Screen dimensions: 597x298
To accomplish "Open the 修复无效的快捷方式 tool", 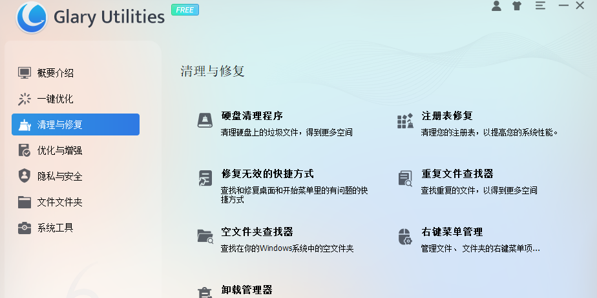I will [x=267, y=174].
